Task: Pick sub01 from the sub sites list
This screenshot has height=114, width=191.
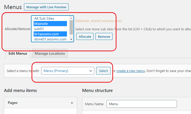Action: point(50,29)
